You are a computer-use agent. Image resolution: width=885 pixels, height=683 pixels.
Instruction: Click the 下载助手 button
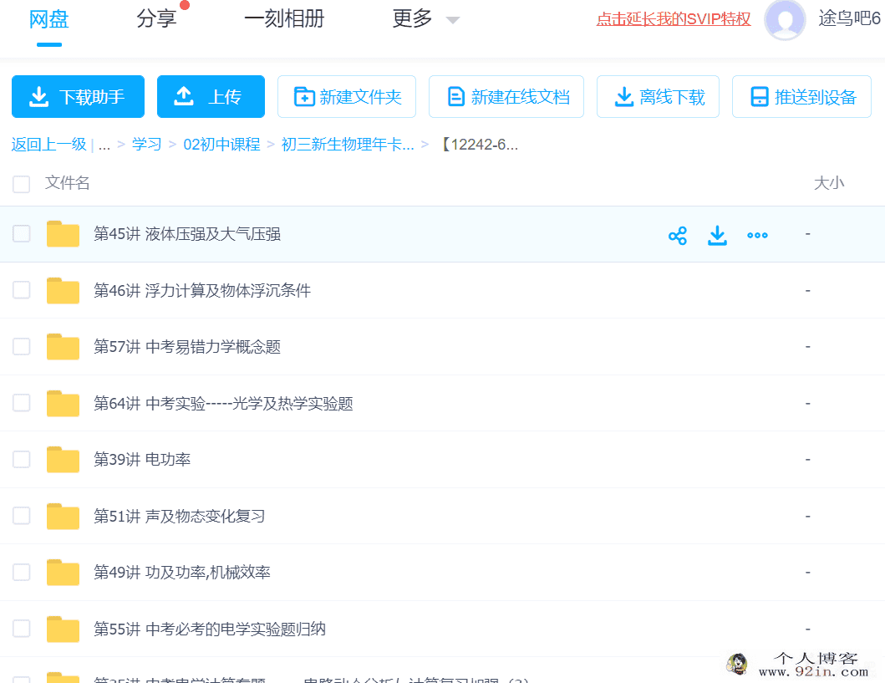tap(78, 96)
